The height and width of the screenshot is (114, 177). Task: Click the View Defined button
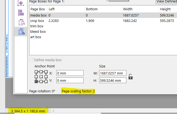click(166, 2)
